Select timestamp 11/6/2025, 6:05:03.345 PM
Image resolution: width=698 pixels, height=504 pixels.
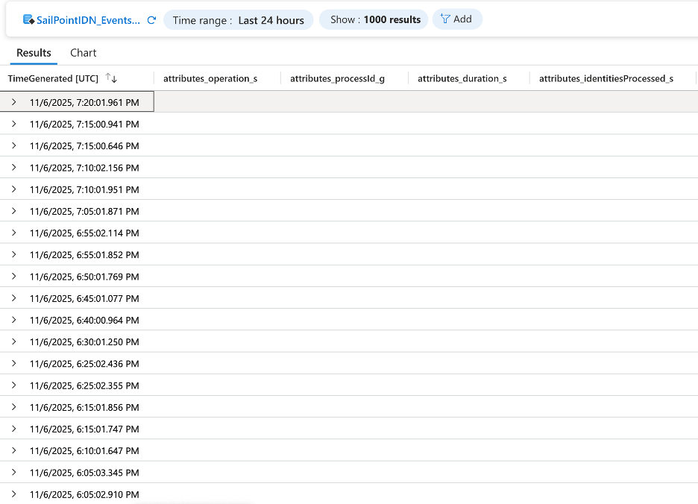(x=84, y=473)
